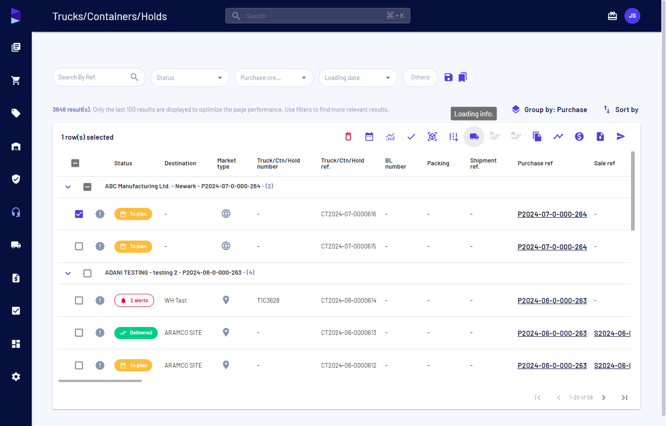Uncheck row CT2024-07-0000616 checkbox

coord(79,214)
